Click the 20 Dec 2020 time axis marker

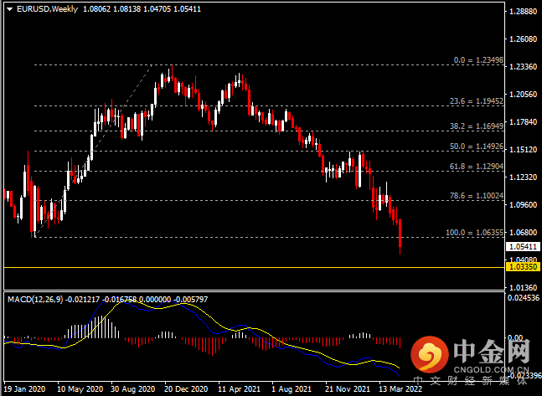(186, 389)
